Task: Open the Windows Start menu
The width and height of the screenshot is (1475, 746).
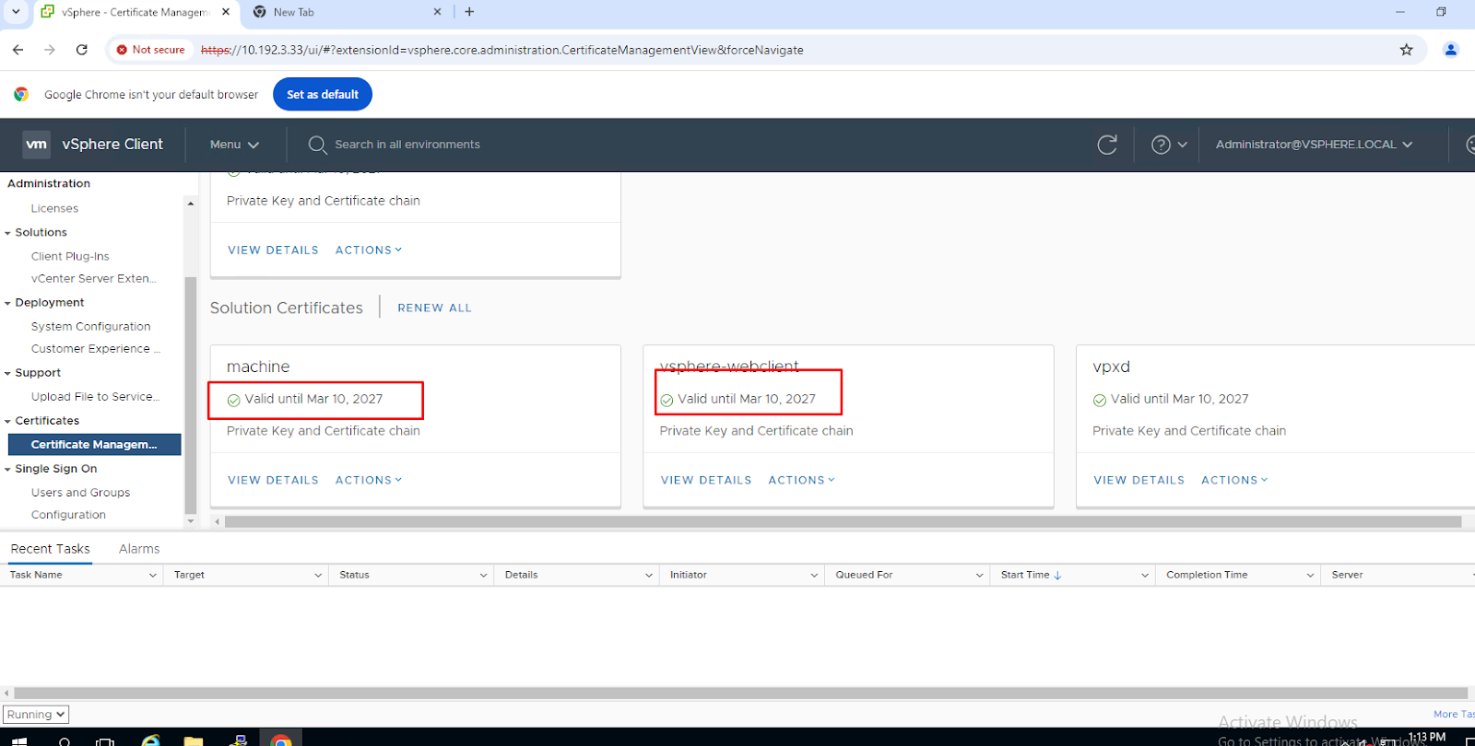Action: point(19,740)
